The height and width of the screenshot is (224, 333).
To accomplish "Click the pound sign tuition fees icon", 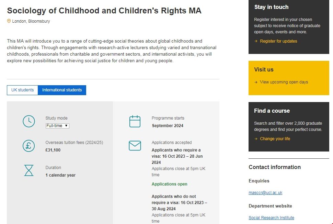I will coord(29,146).
